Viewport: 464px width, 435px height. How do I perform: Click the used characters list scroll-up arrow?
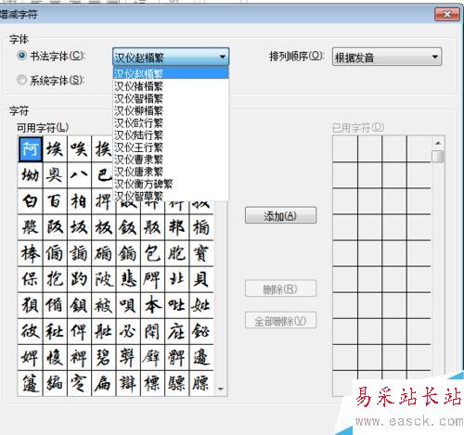[x=438, y=143]
